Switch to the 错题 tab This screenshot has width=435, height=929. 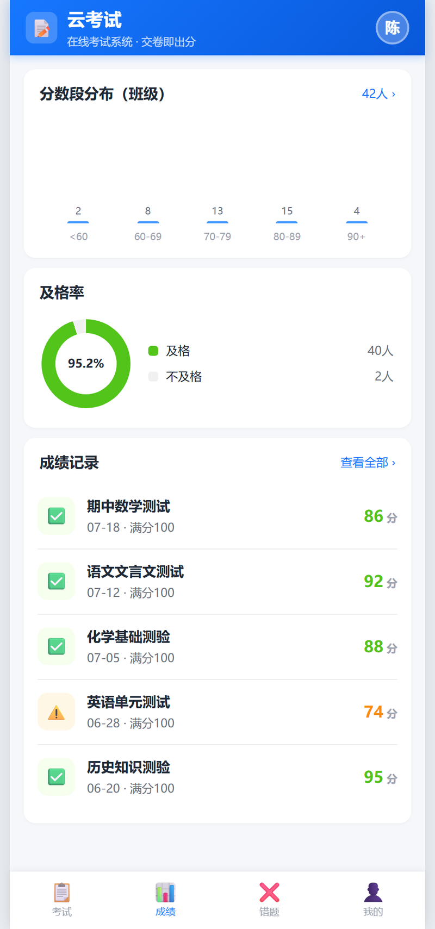269,900
